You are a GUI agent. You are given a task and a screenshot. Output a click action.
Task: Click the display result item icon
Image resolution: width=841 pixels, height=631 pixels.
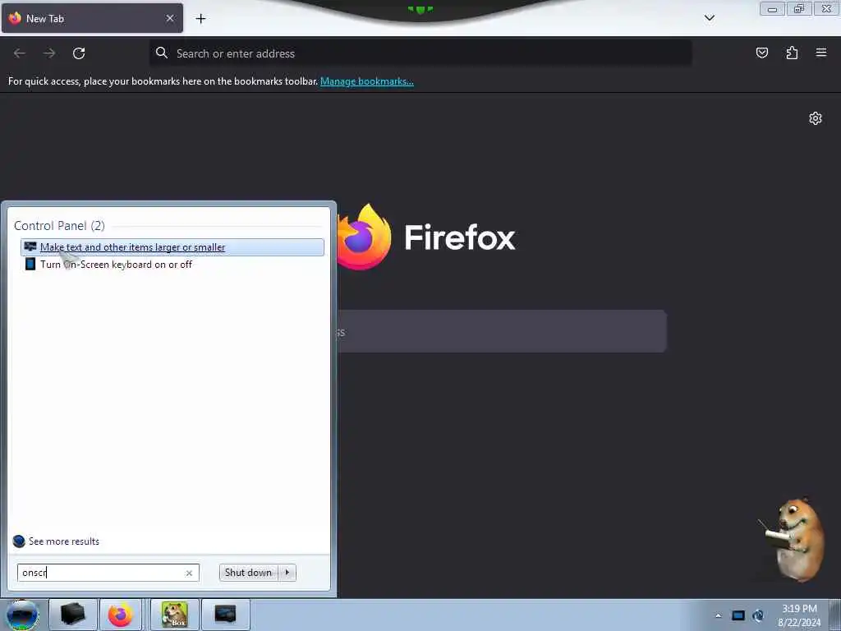(30, 246)
